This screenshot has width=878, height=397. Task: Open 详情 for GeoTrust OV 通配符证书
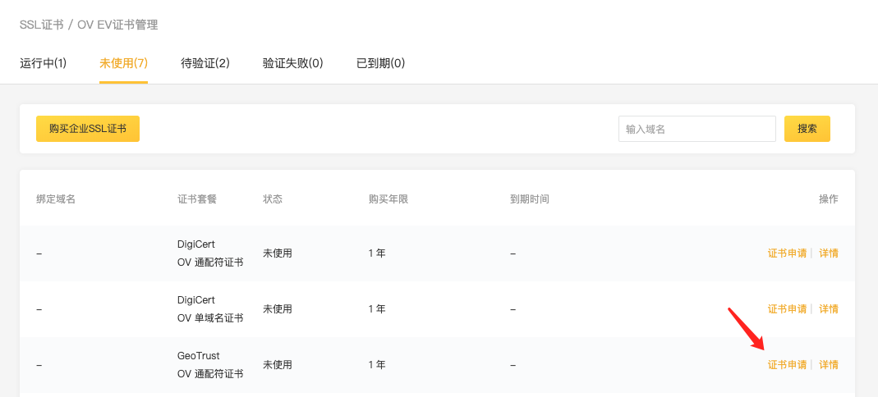tap(829, 365)
